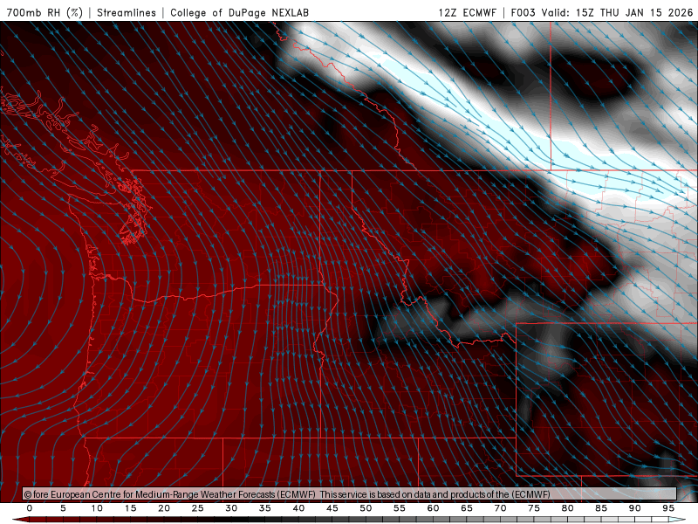Click the colorbar label "40"
Screen dimensions: 698x524
tap(298, 508)
